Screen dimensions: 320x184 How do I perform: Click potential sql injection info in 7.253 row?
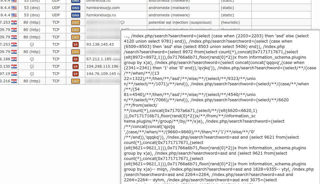click(x=180, y=22)
